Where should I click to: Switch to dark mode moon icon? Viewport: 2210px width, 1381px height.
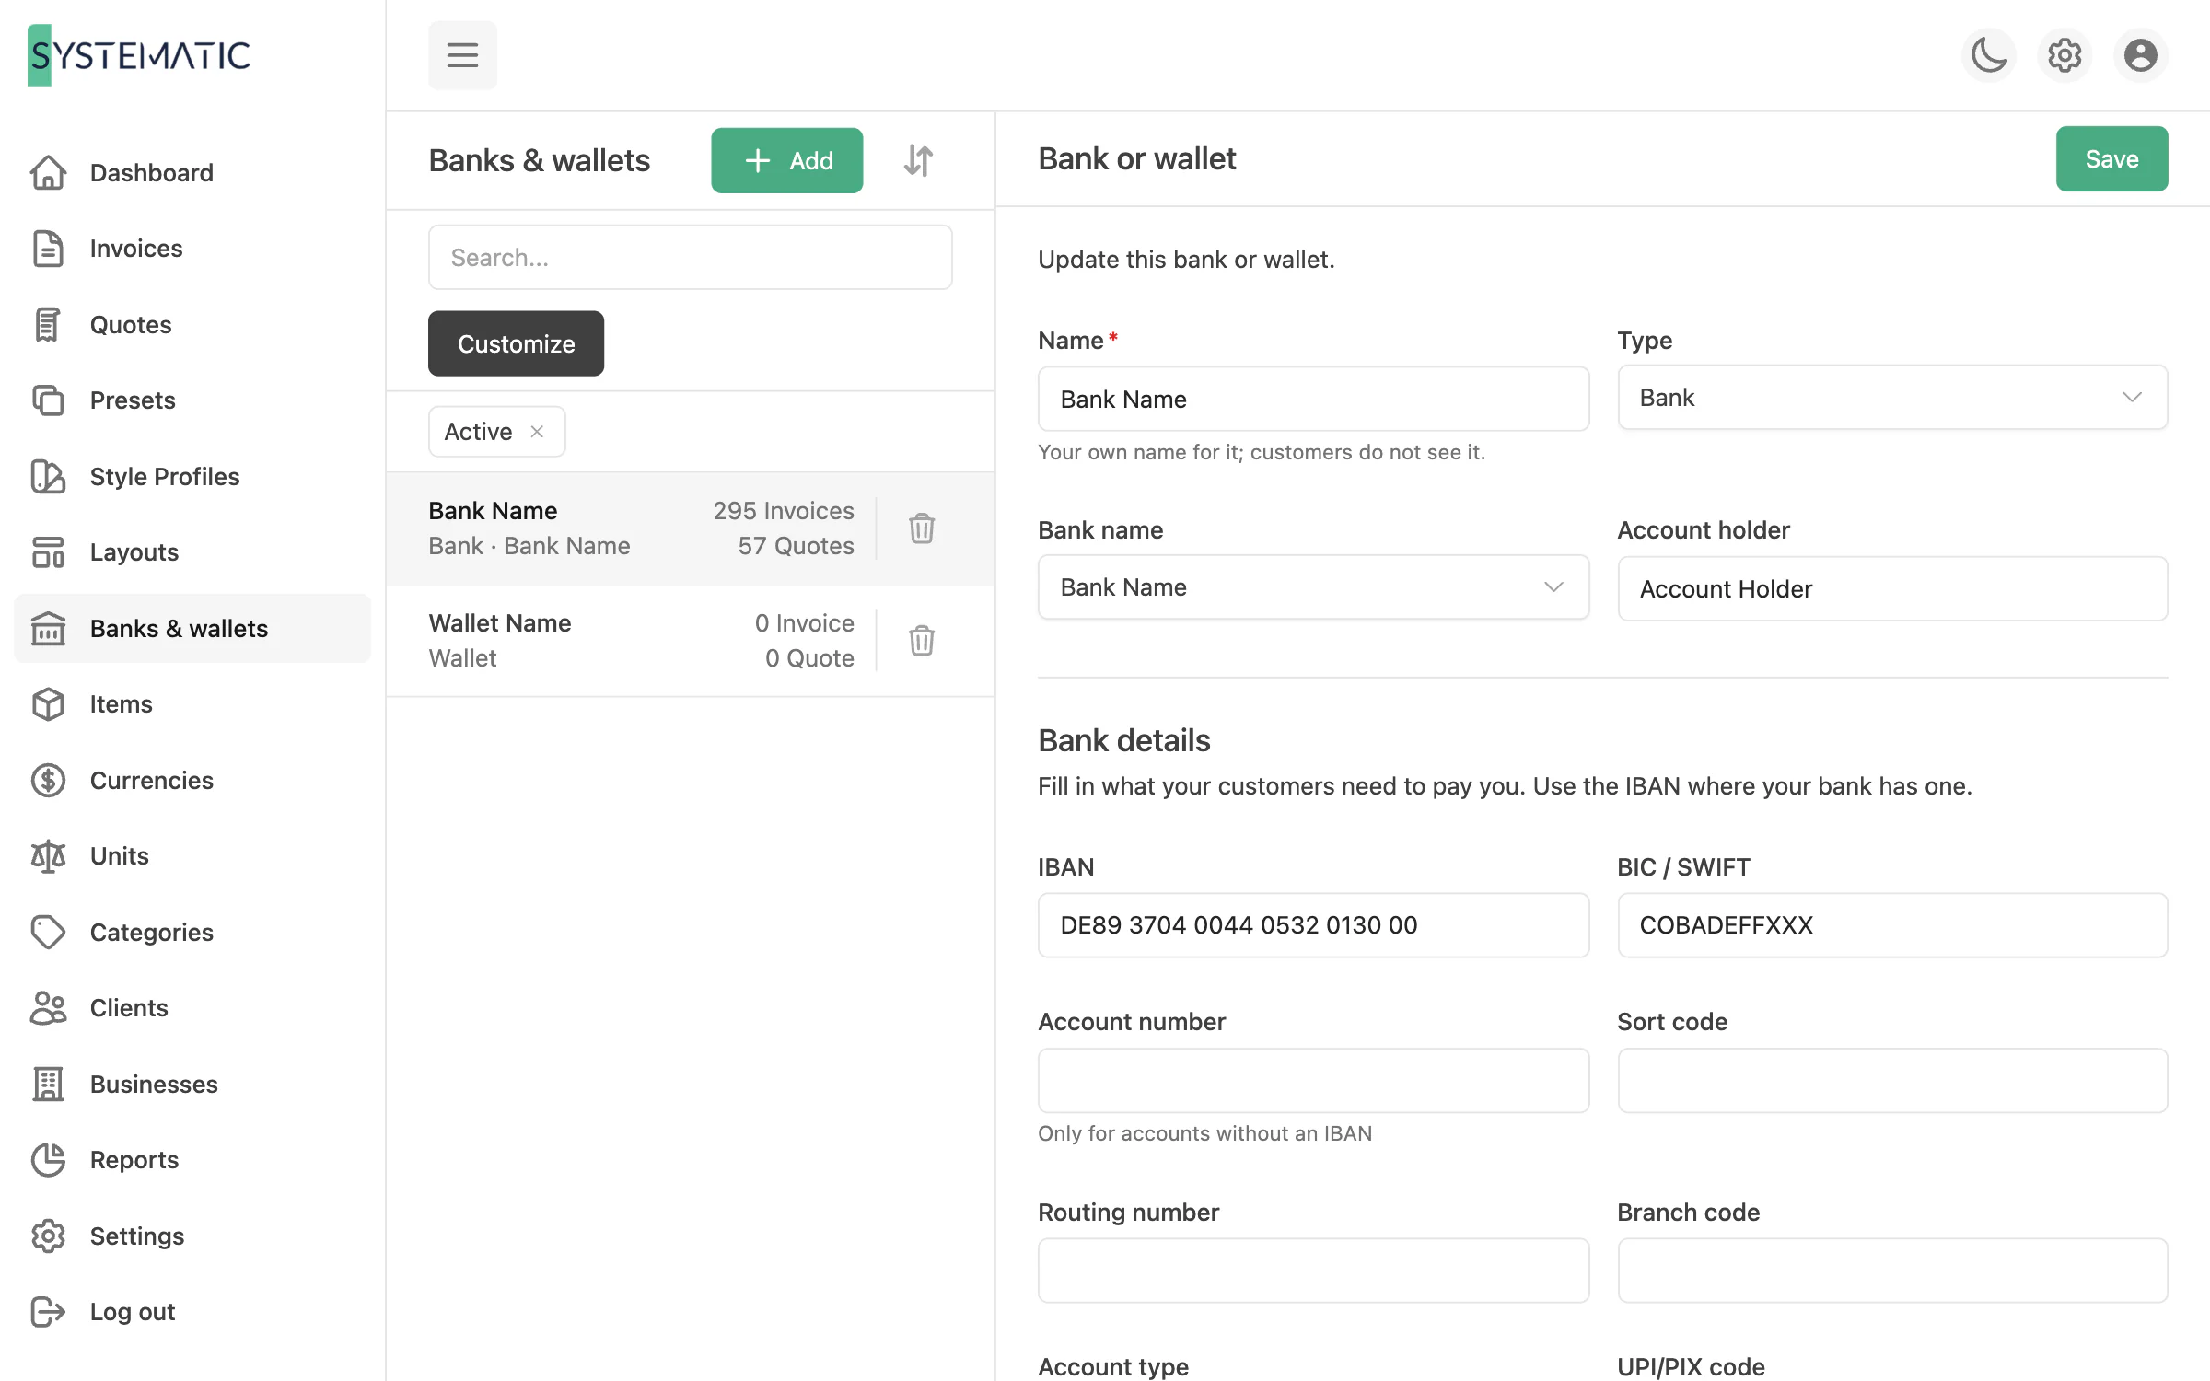point(1989,55)
